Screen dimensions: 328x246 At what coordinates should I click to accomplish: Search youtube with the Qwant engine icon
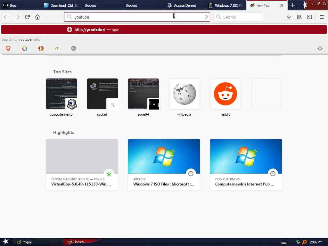[24, 48]
